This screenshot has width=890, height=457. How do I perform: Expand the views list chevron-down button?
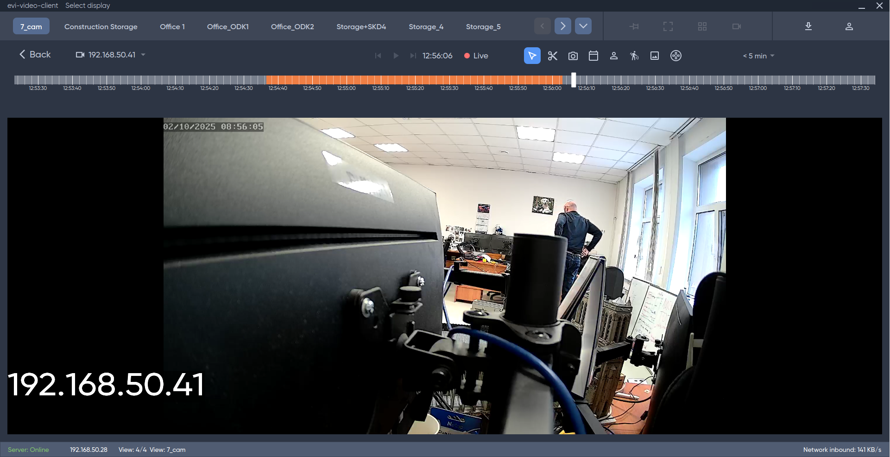click(583, 26)
